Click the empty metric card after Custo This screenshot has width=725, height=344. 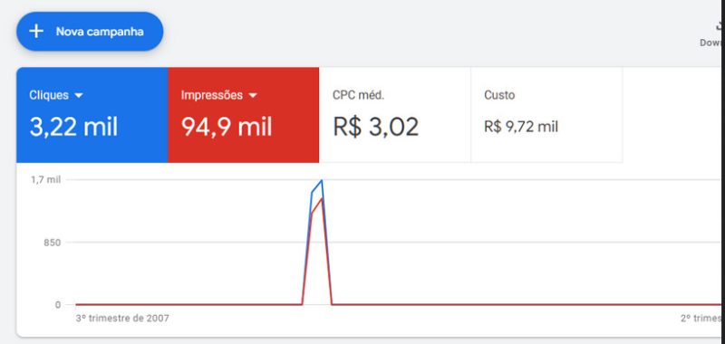coord(672,115)
